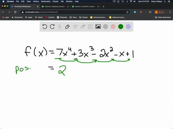Open the red extension icon

pos(141,12)
